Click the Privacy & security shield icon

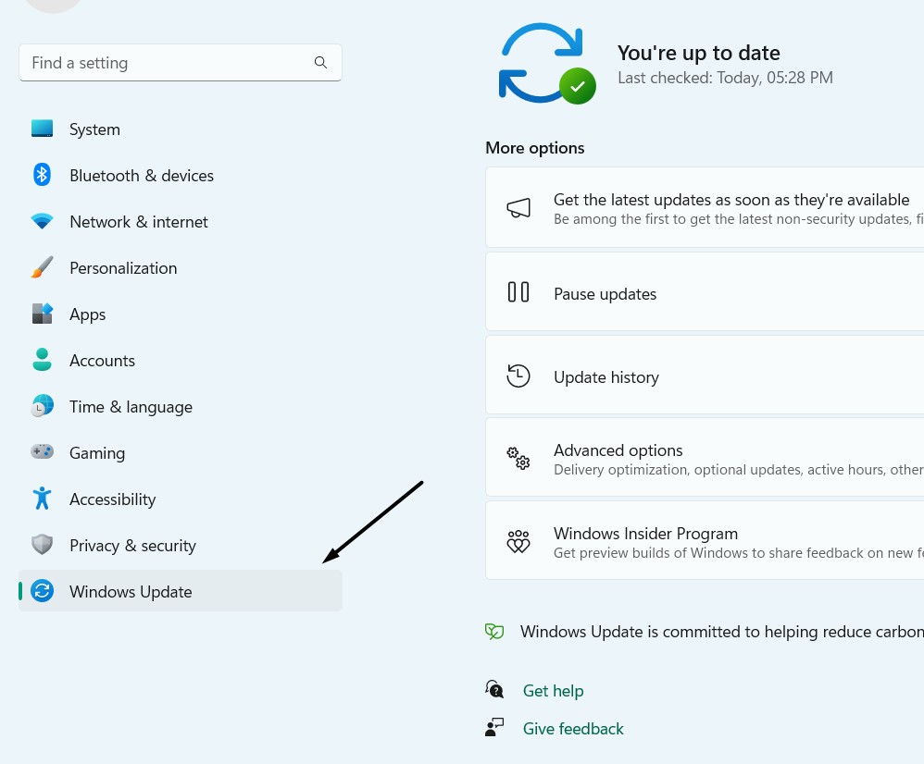(42, 545)
